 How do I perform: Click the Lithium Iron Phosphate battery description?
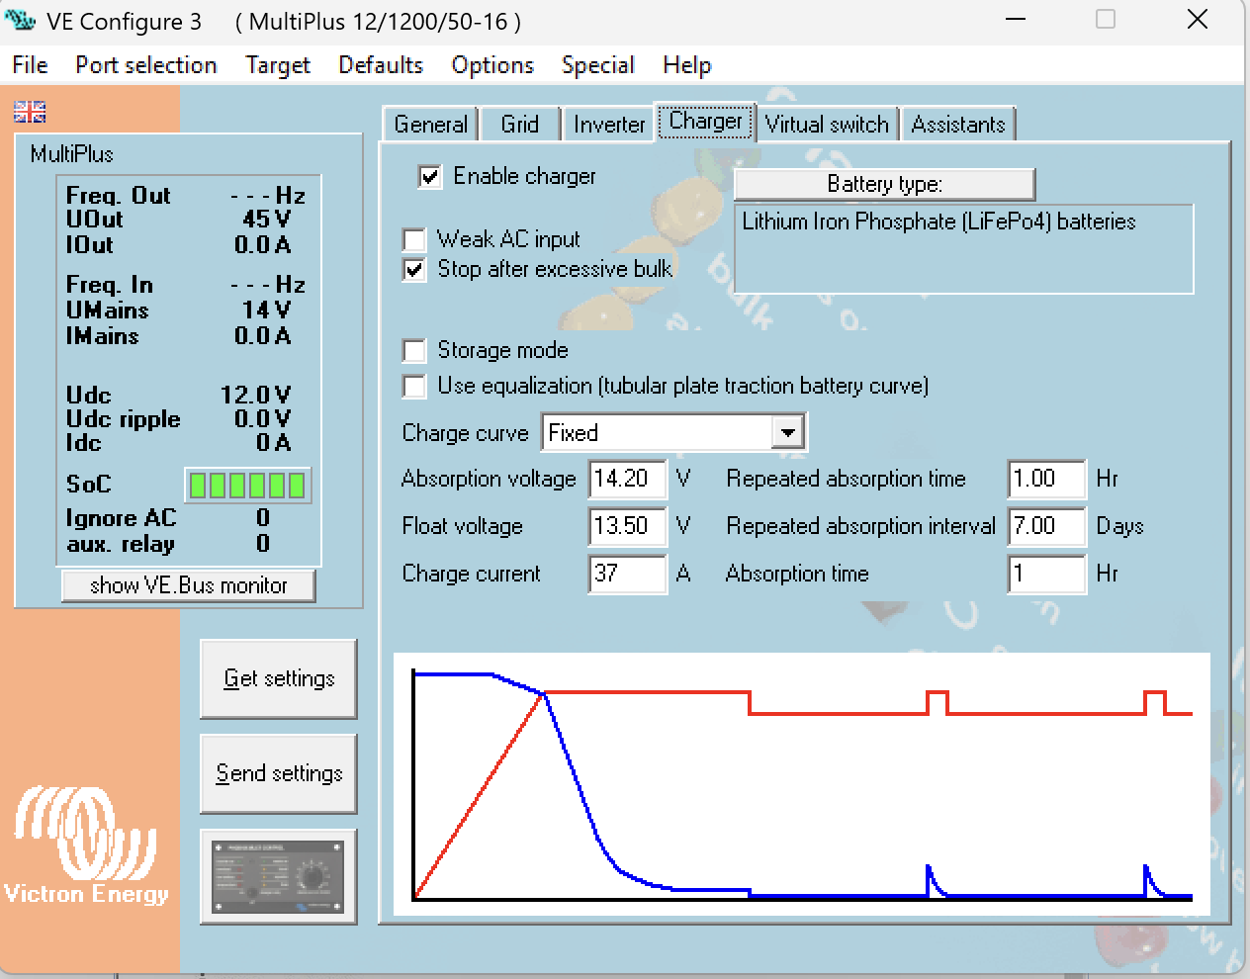(x=963, y=248)
